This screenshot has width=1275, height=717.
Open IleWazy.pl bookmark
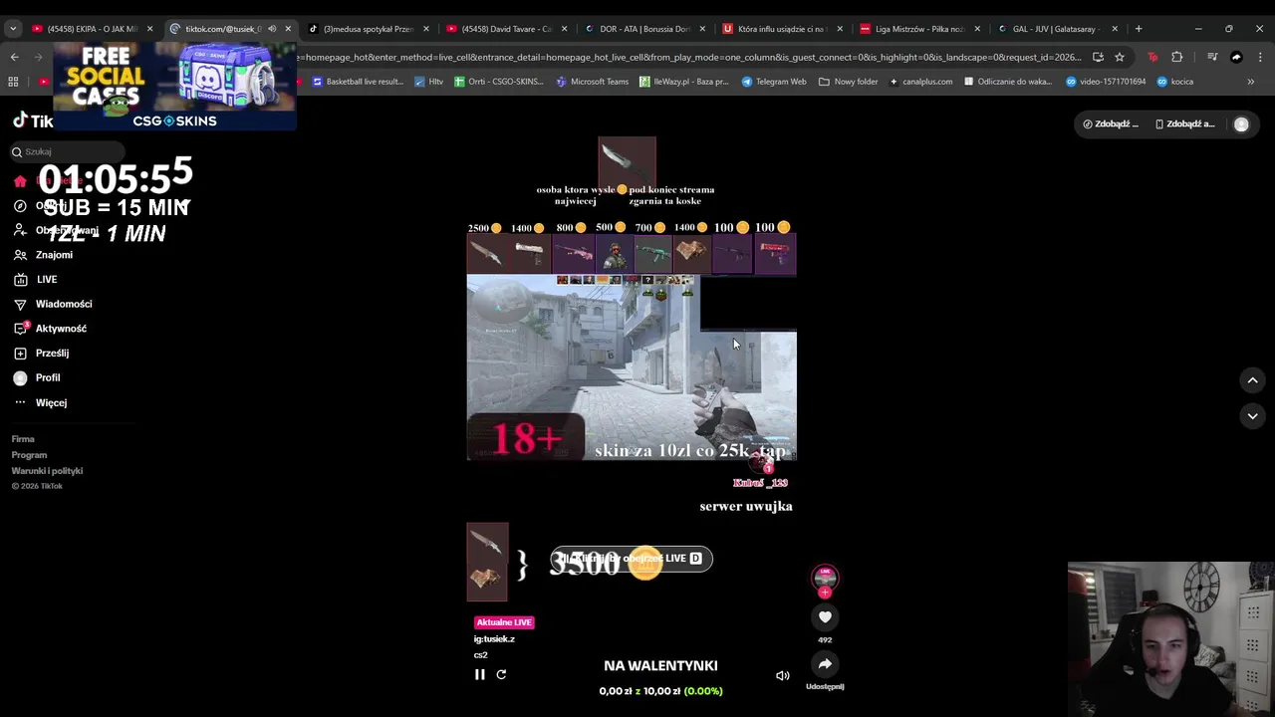click(x=683, y=82)
